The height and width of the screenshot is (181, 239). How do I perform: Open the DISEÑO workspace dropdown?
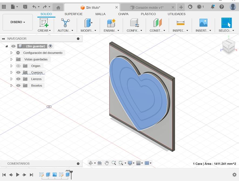(18, 22)
